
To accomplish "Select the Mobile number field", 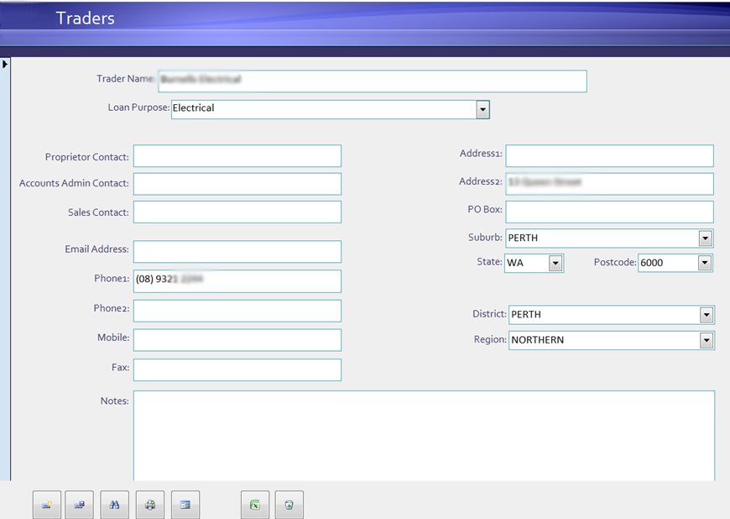I will click(237, 340).
